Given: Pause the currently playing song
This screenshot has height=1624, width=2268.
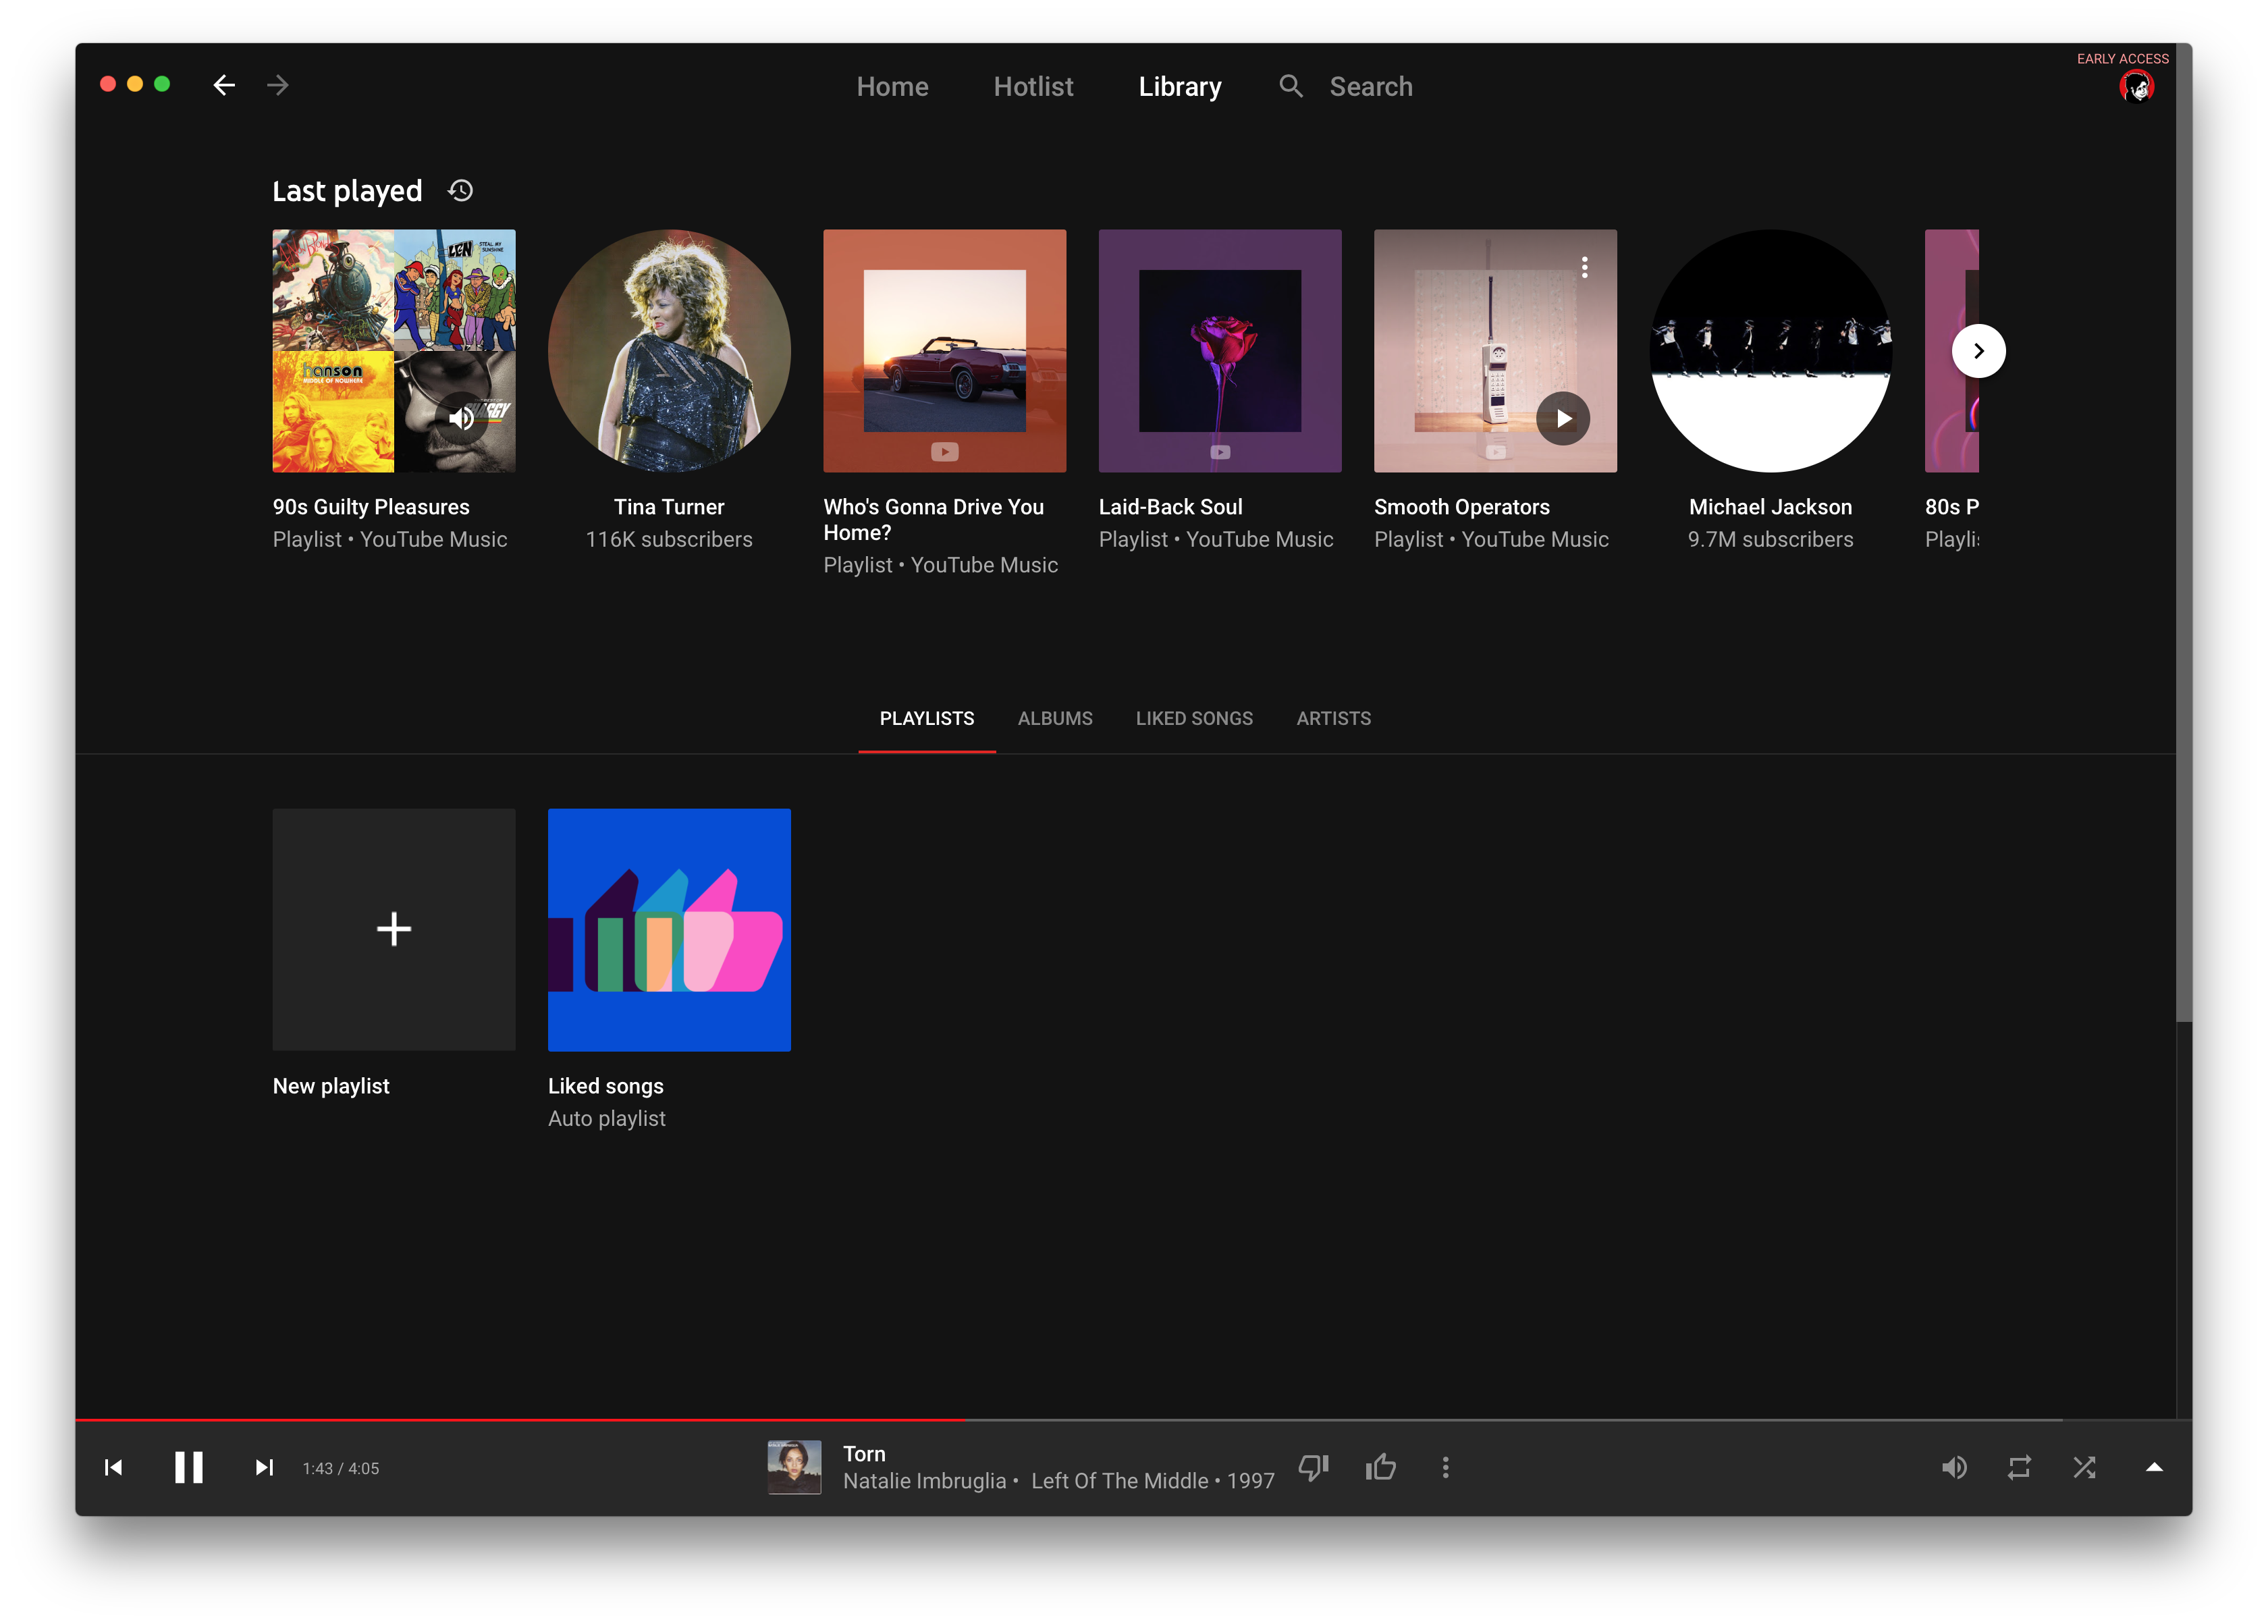Looking at the screenshot, I should pos(189,1467).
